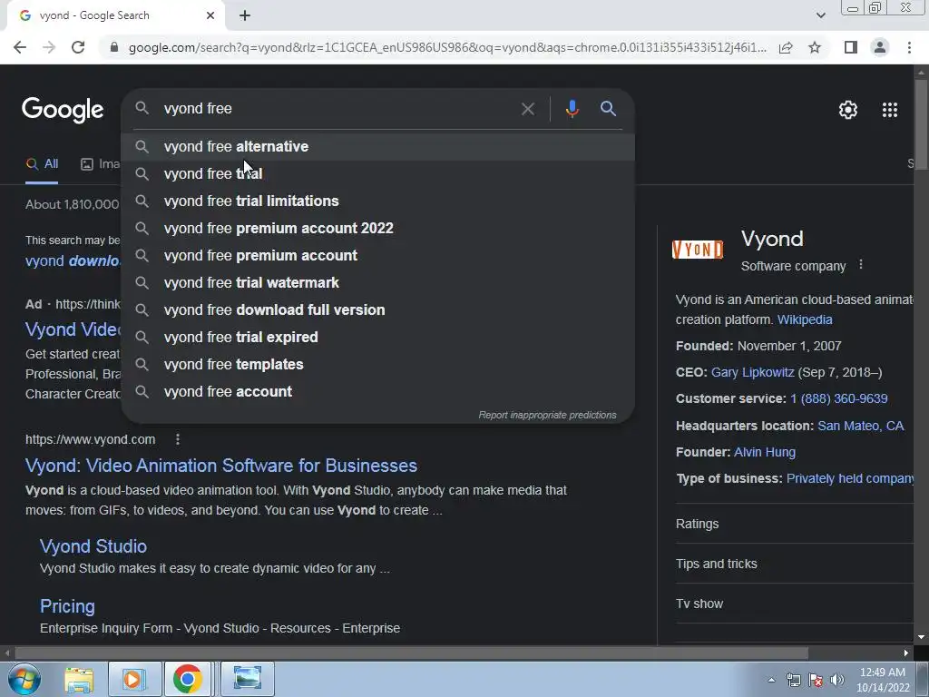Show hidden tray icons arrow
The image size is (929, 697).
(x=771, y=680)
